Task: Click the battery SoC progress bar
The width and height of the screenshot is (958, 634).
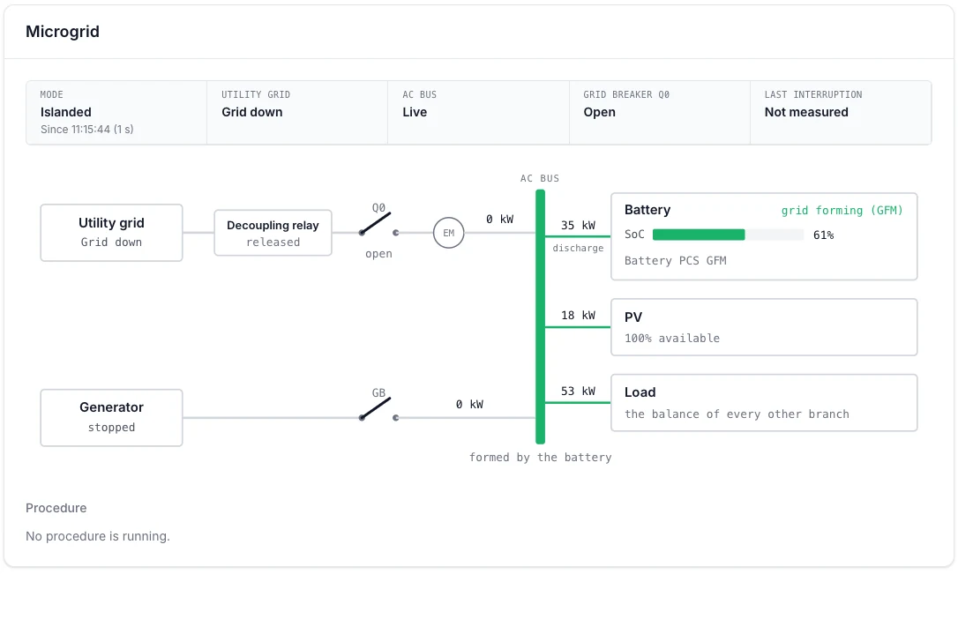Action: 728,235
